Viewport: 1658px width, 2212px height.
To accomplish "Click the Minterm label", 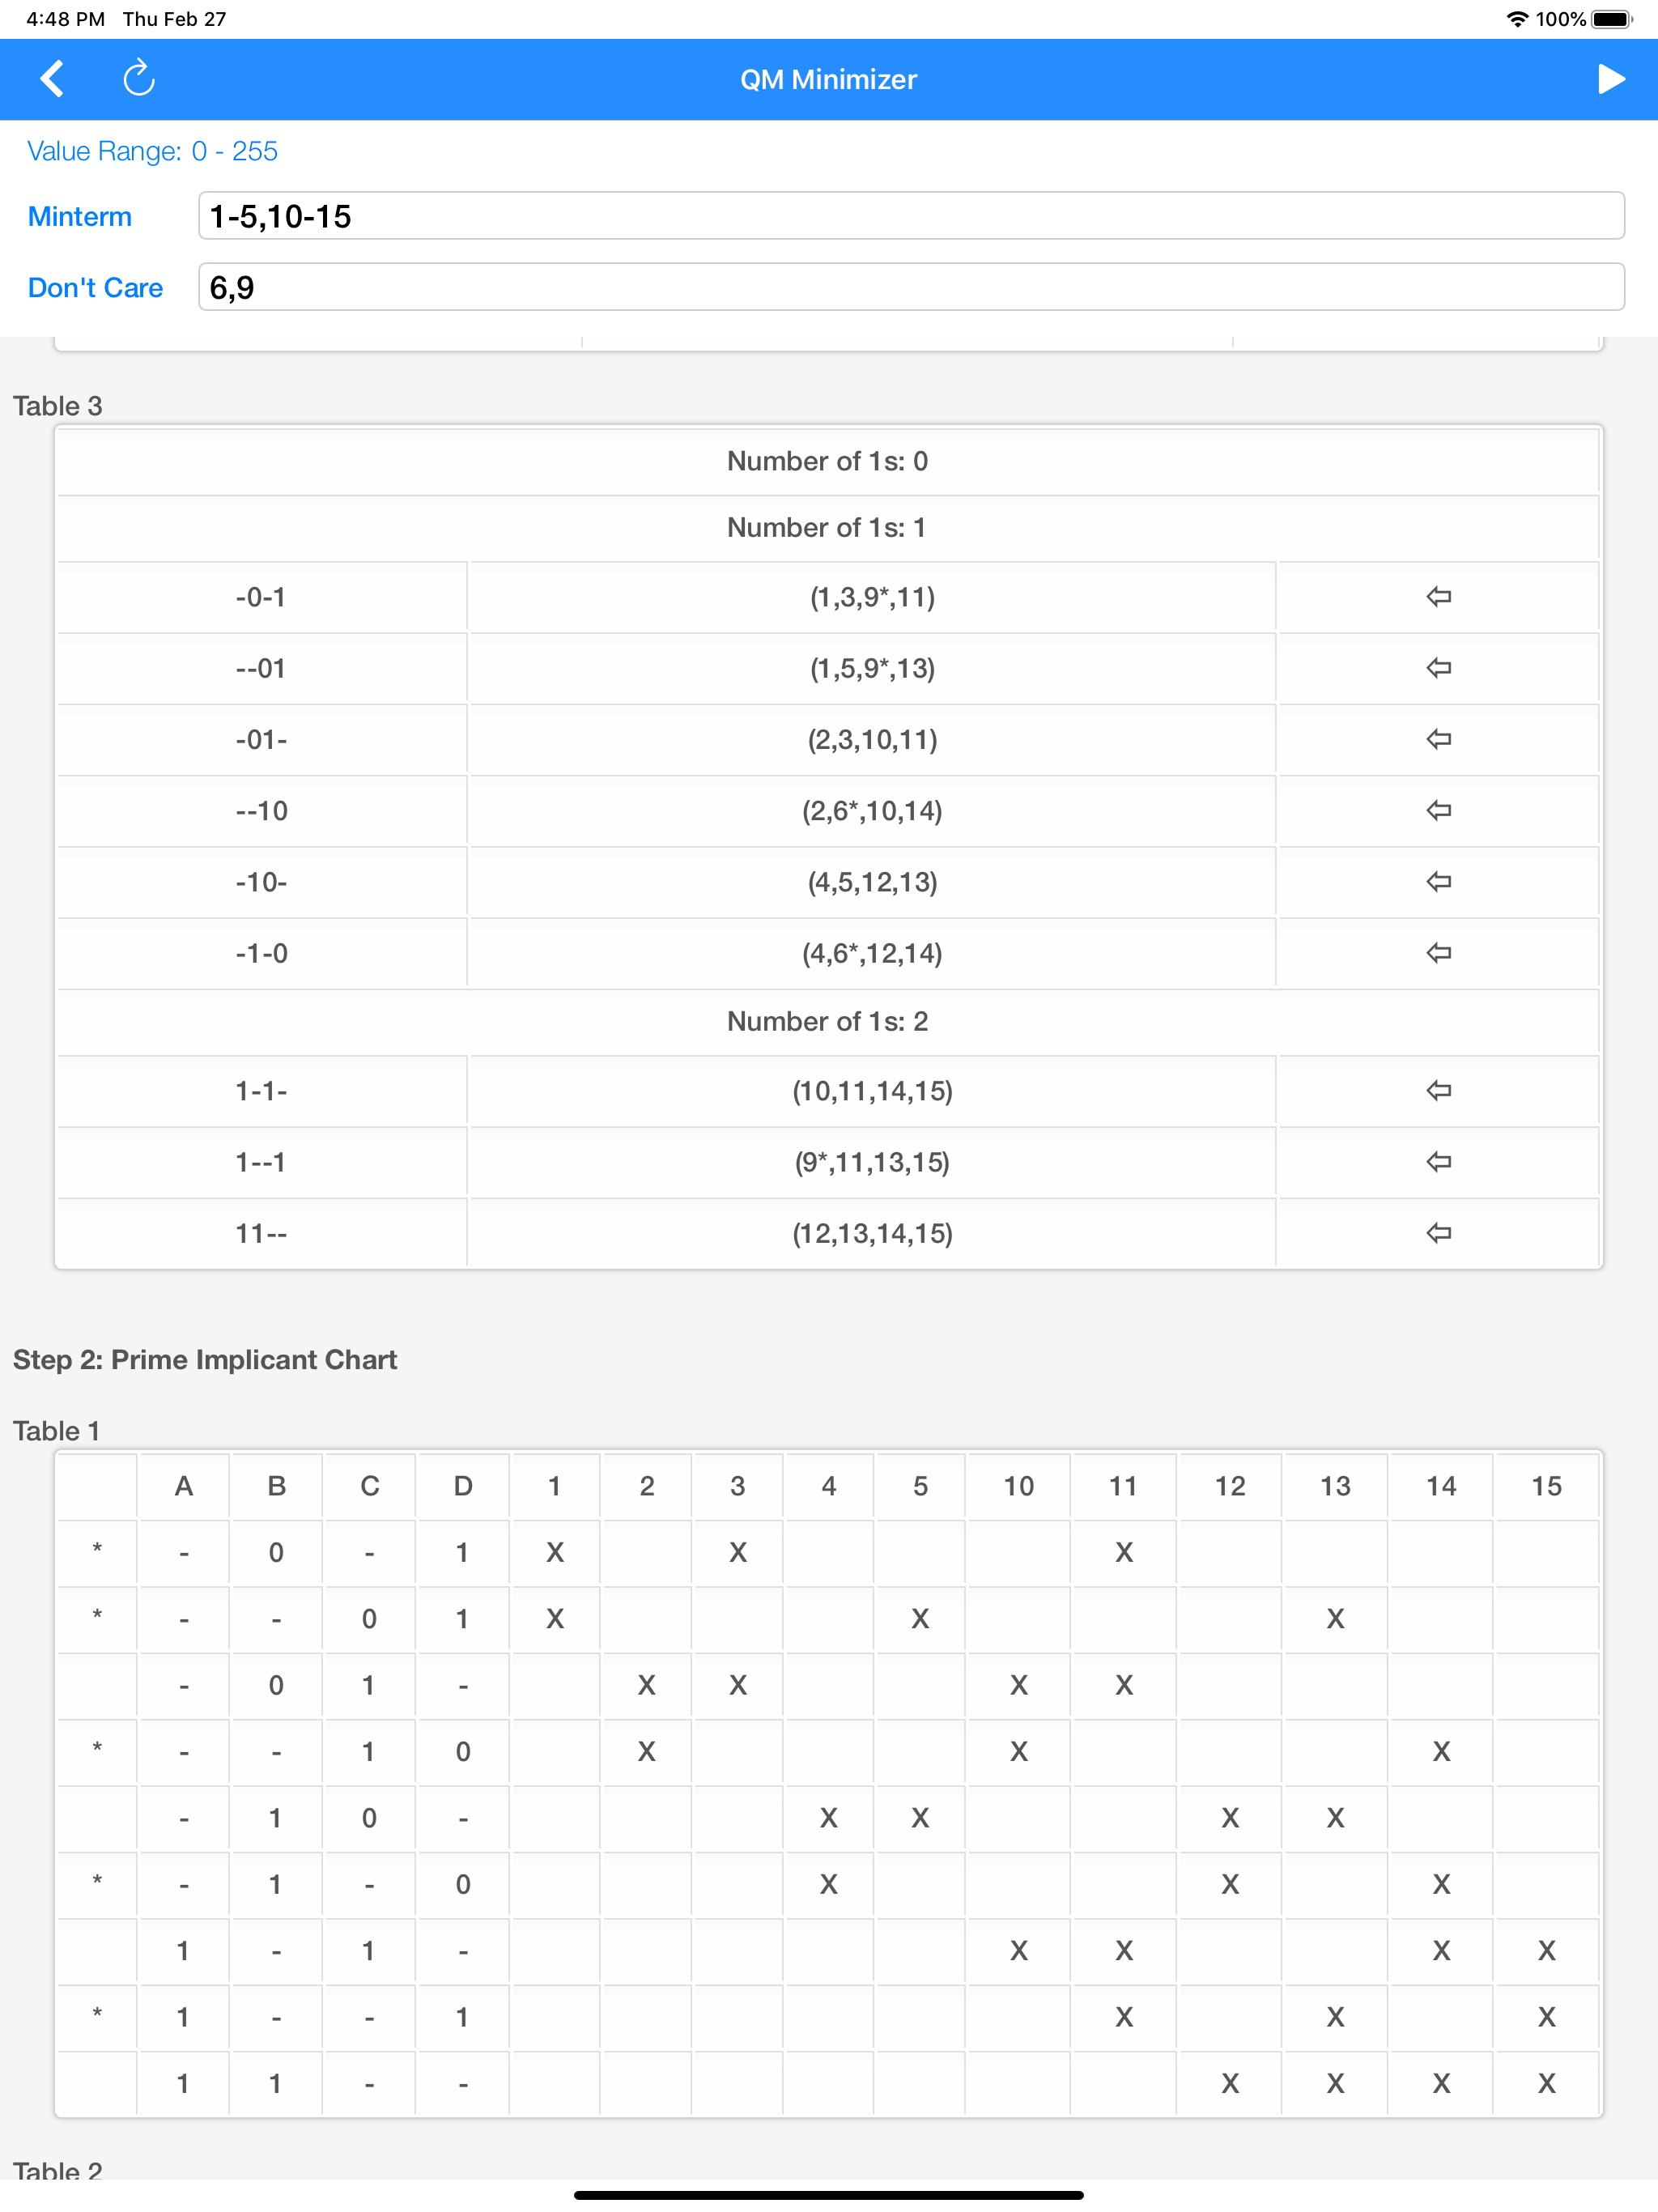I will pos(79,216).
